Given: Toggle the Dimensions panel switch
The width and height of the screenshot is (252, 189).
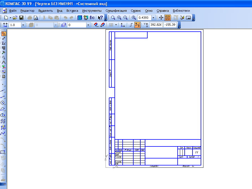Looking at the screenshot, I should pos(4,38).
